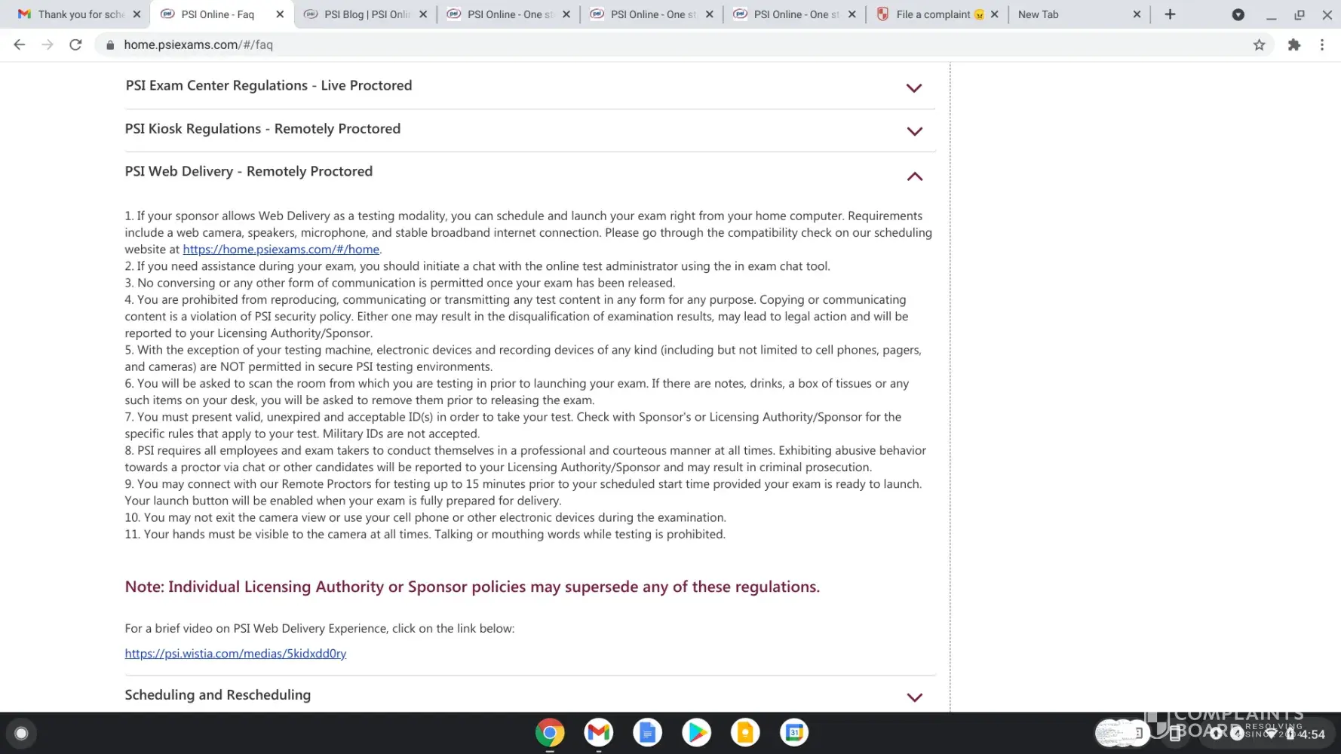
Task: Open the home.psiexams.com home link
Action: pyautogui.click(x=281, y=250)
